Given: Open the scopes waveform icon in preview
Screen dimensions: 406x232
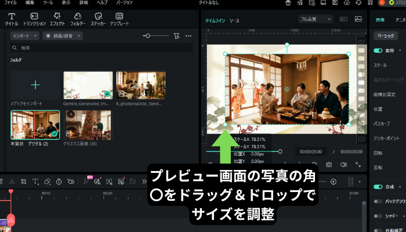Looking at the screenshot, I should pyautogui.click(x=358, y=19).
